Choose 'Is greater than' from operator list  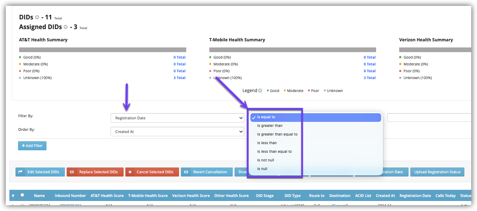[x=270, y=126]
